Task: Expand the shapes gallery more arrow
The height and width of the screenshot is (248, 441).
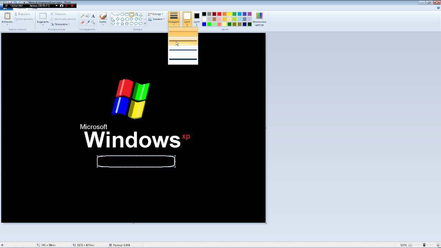Action: click(145, 24)
